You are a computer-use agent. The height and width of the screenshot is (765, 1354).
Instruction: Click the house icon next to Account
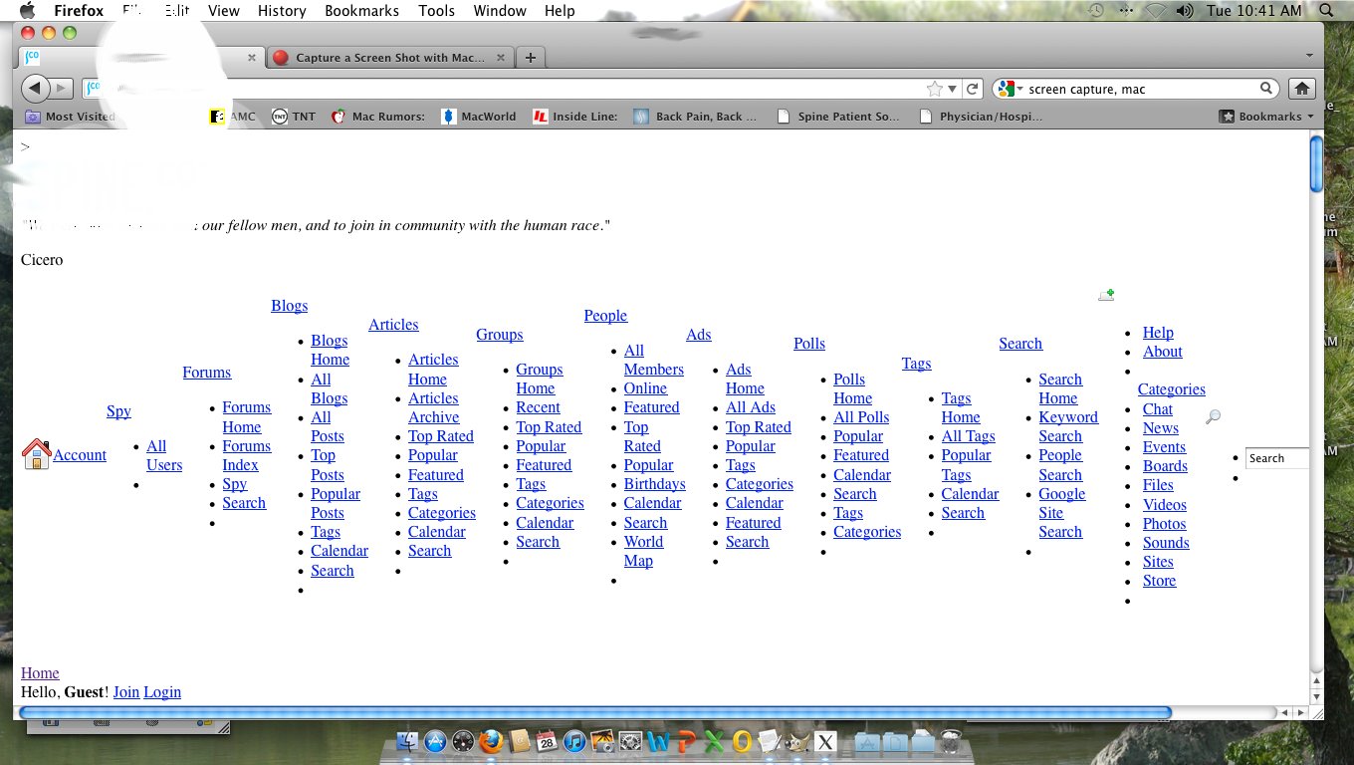tap(36, 454)
